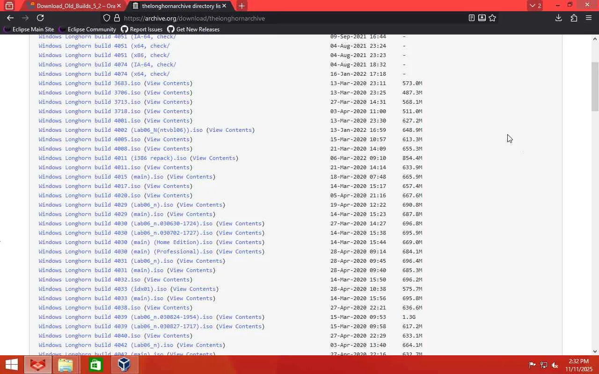
Task: Download Windows Longhorn build 4001.iso
Action: [89, 121]
